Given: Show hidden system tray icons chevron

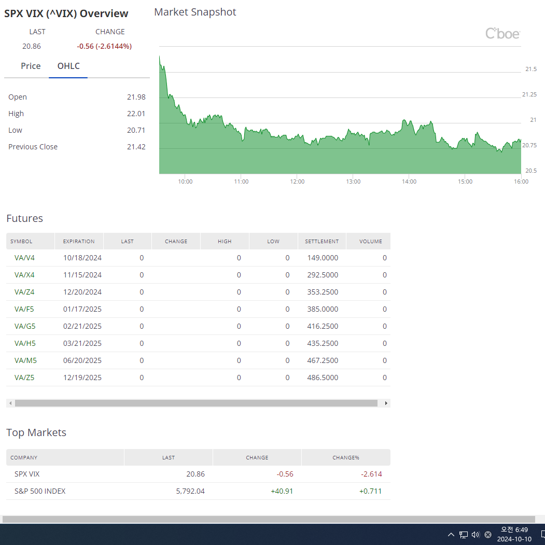Looking at the screenshot, I should [451, 535].
